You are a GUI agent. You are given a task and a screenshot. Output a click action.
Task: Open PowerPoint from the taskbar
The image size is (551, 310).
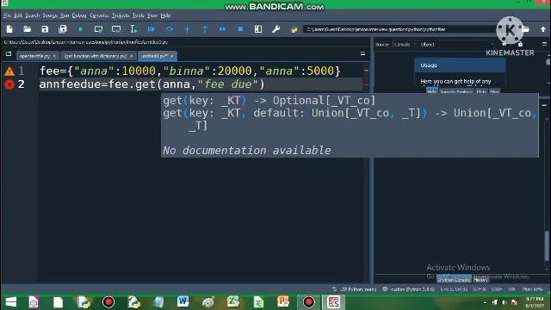283,302
